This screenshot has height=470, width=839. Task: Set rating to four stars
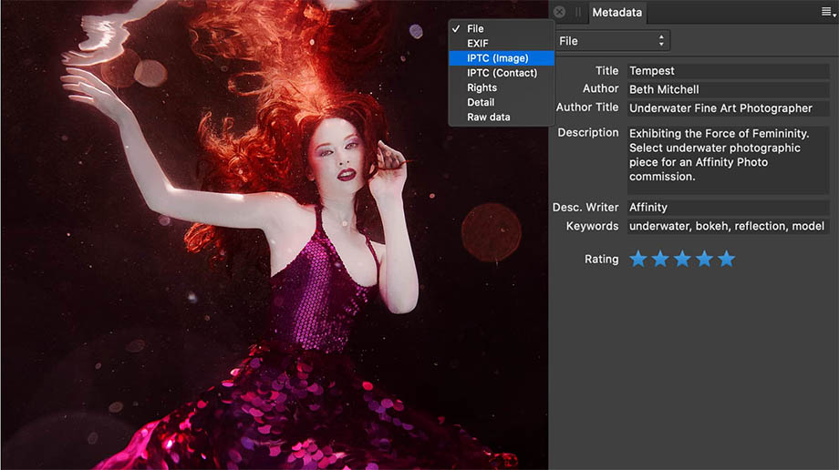tap(704, 260)
